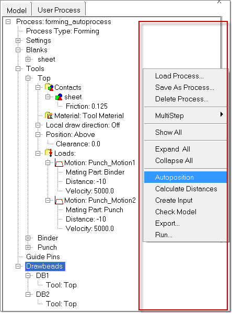Expand the Settings tree node
The width and height of the screenshot is (232, 313).
point(18,41)
